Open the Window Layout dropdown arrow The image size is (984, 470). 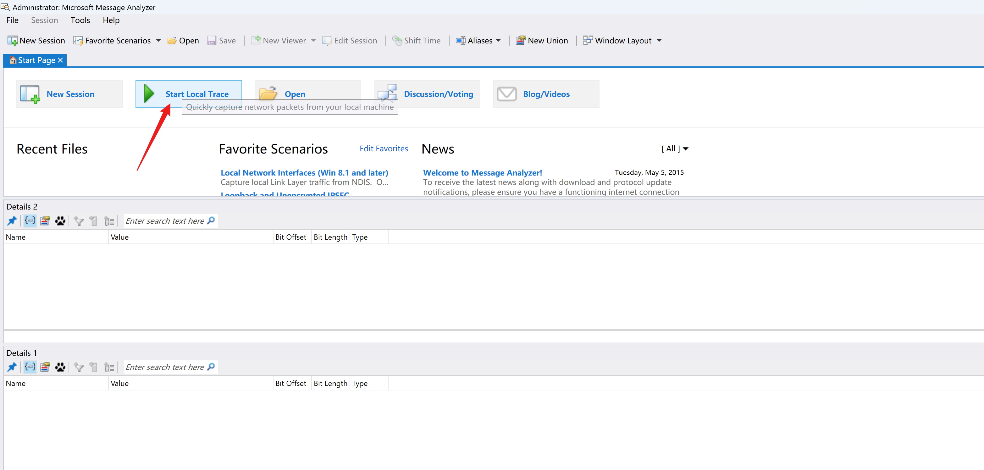(x=659, y=41)
